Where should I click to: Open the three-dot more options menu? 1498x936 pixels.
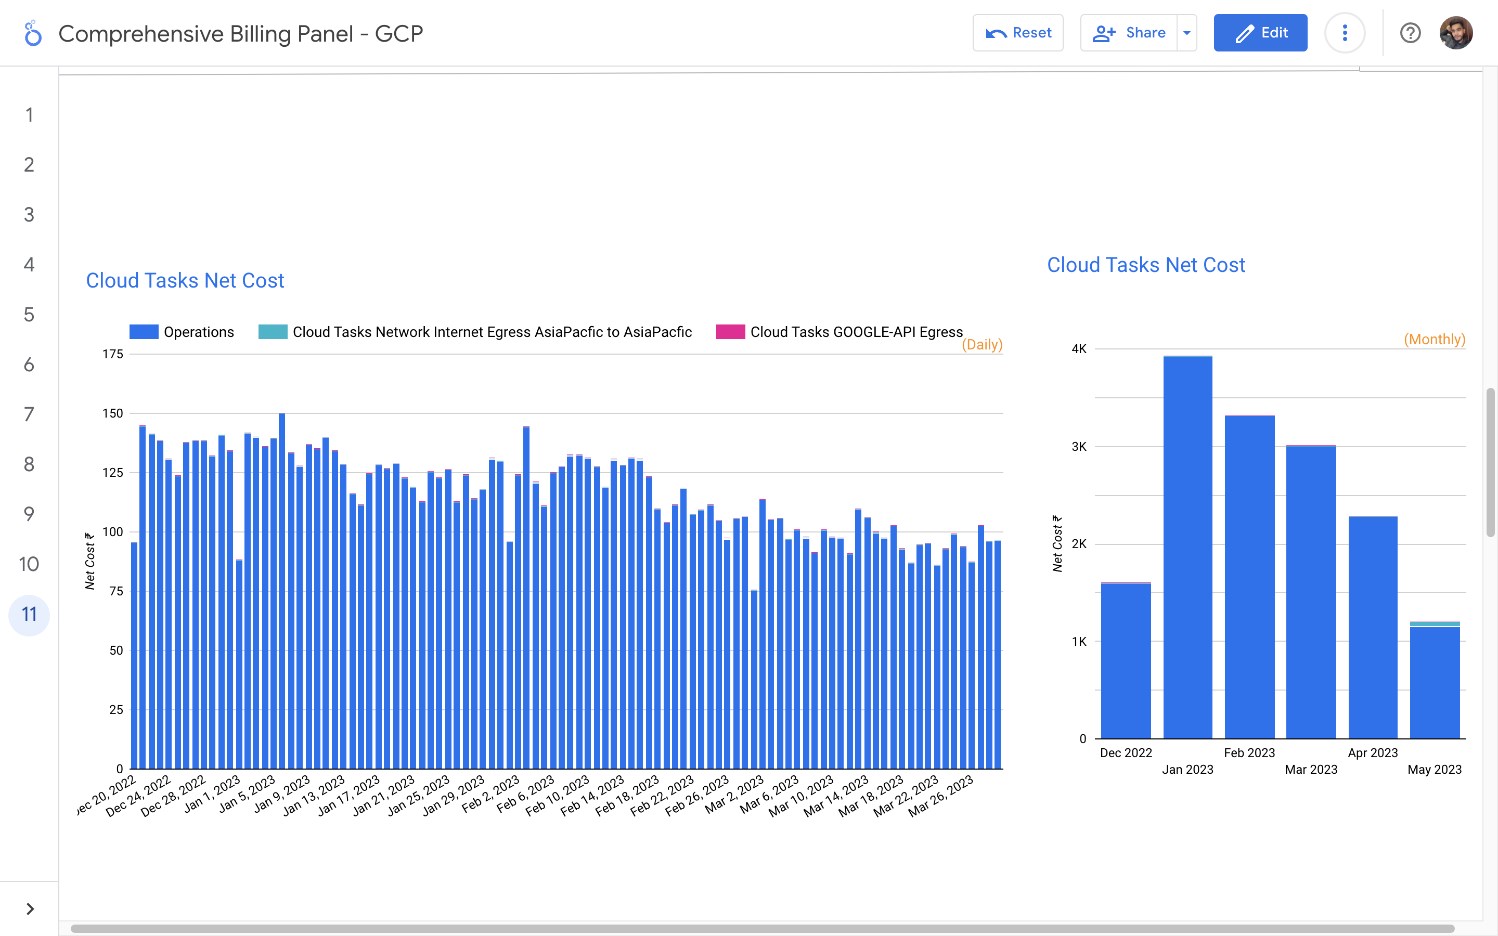click(1345, 33)
